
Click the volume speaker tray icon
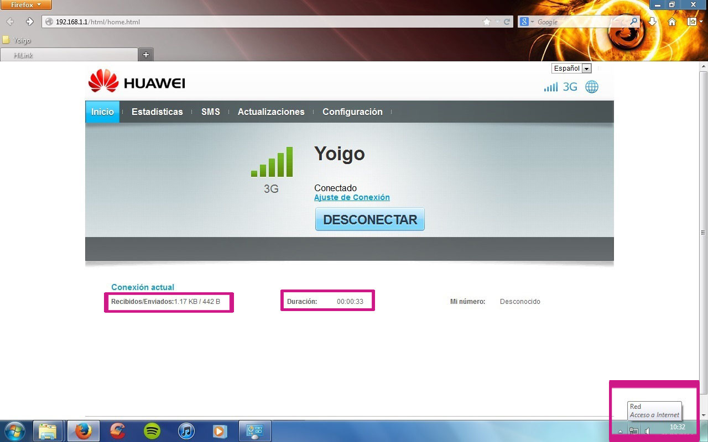pos(647,432)
